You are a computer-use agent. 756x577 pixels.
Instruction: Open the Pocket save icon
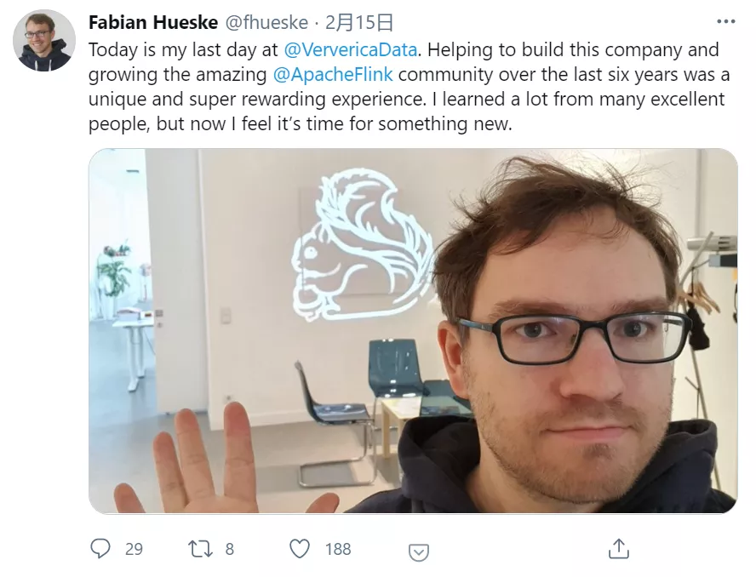pos(419,552)
